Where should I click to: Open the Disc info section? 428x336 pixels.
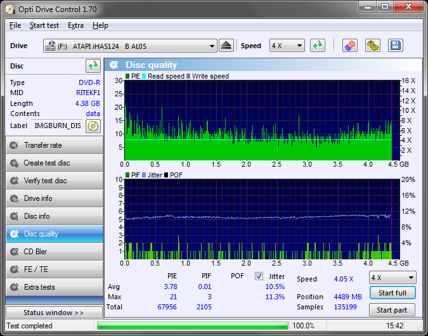click(x=55, y=216)
